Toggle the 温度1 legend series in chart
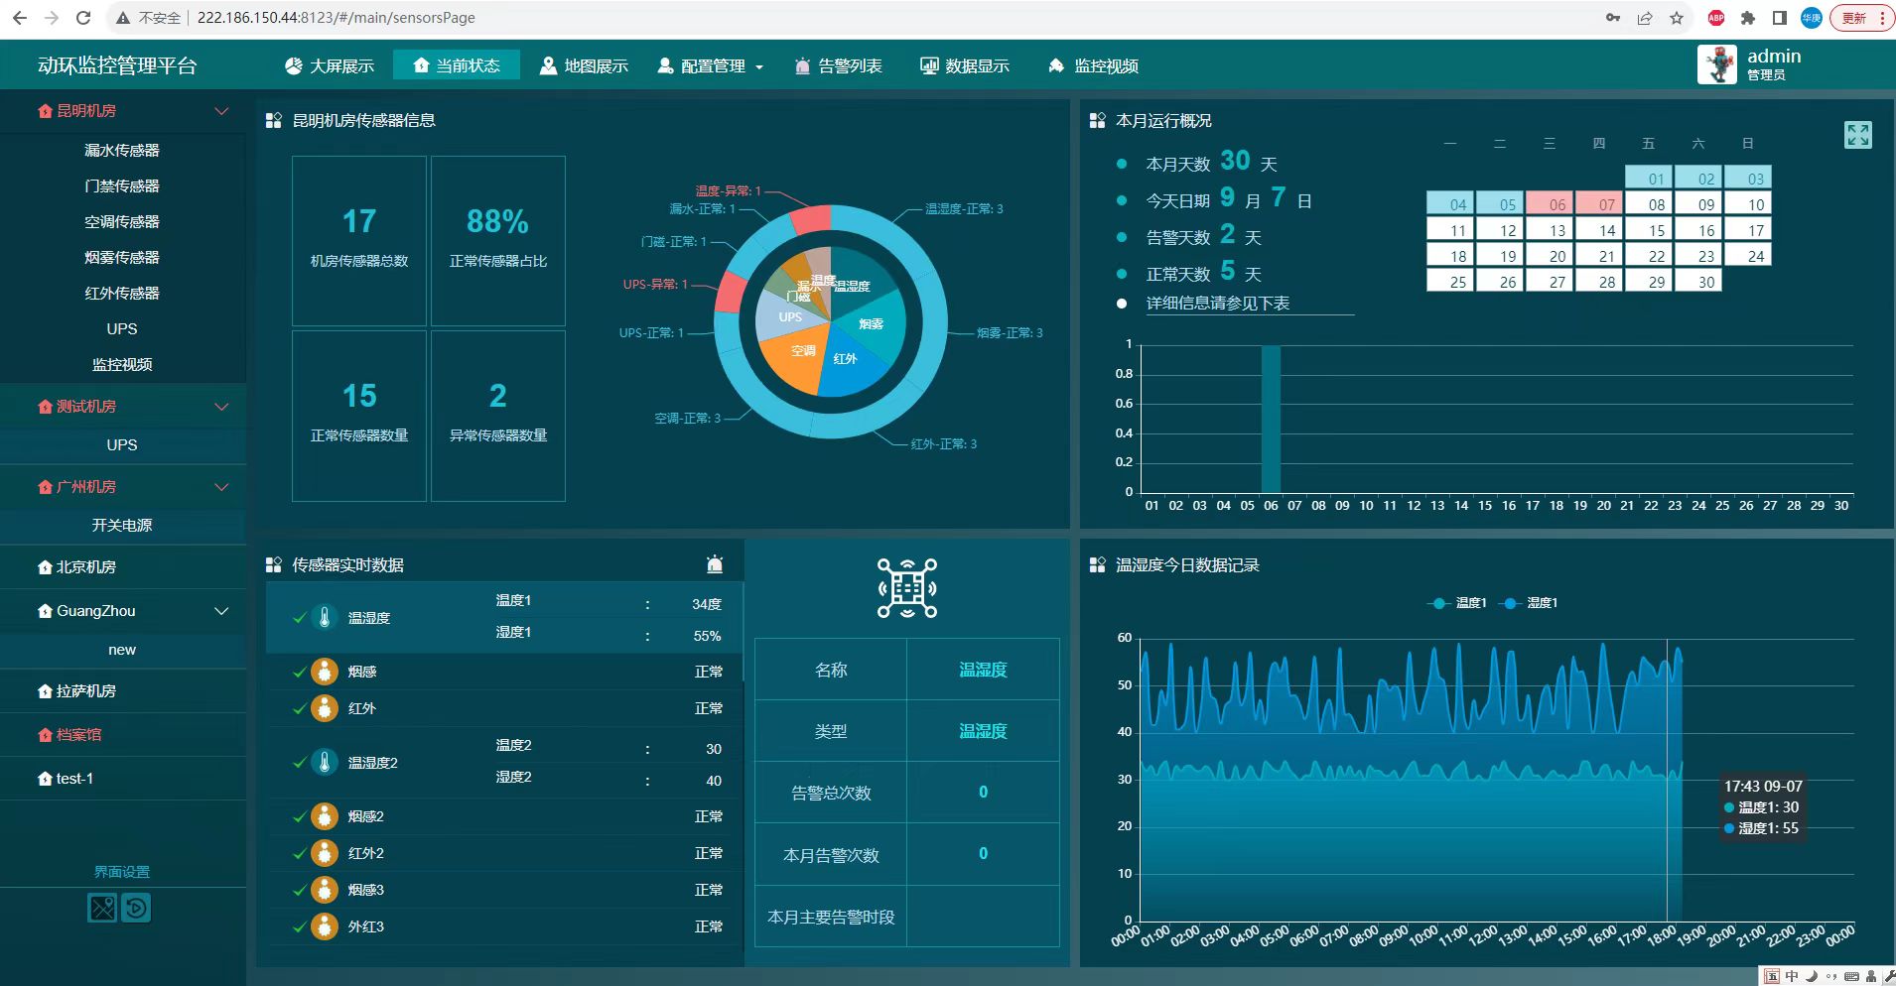 point(1457,603)
